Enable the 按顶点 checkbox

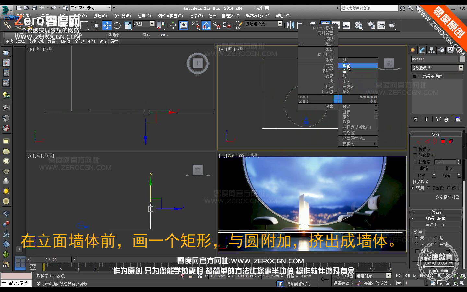pyautogui.click(x=415, y=149)
